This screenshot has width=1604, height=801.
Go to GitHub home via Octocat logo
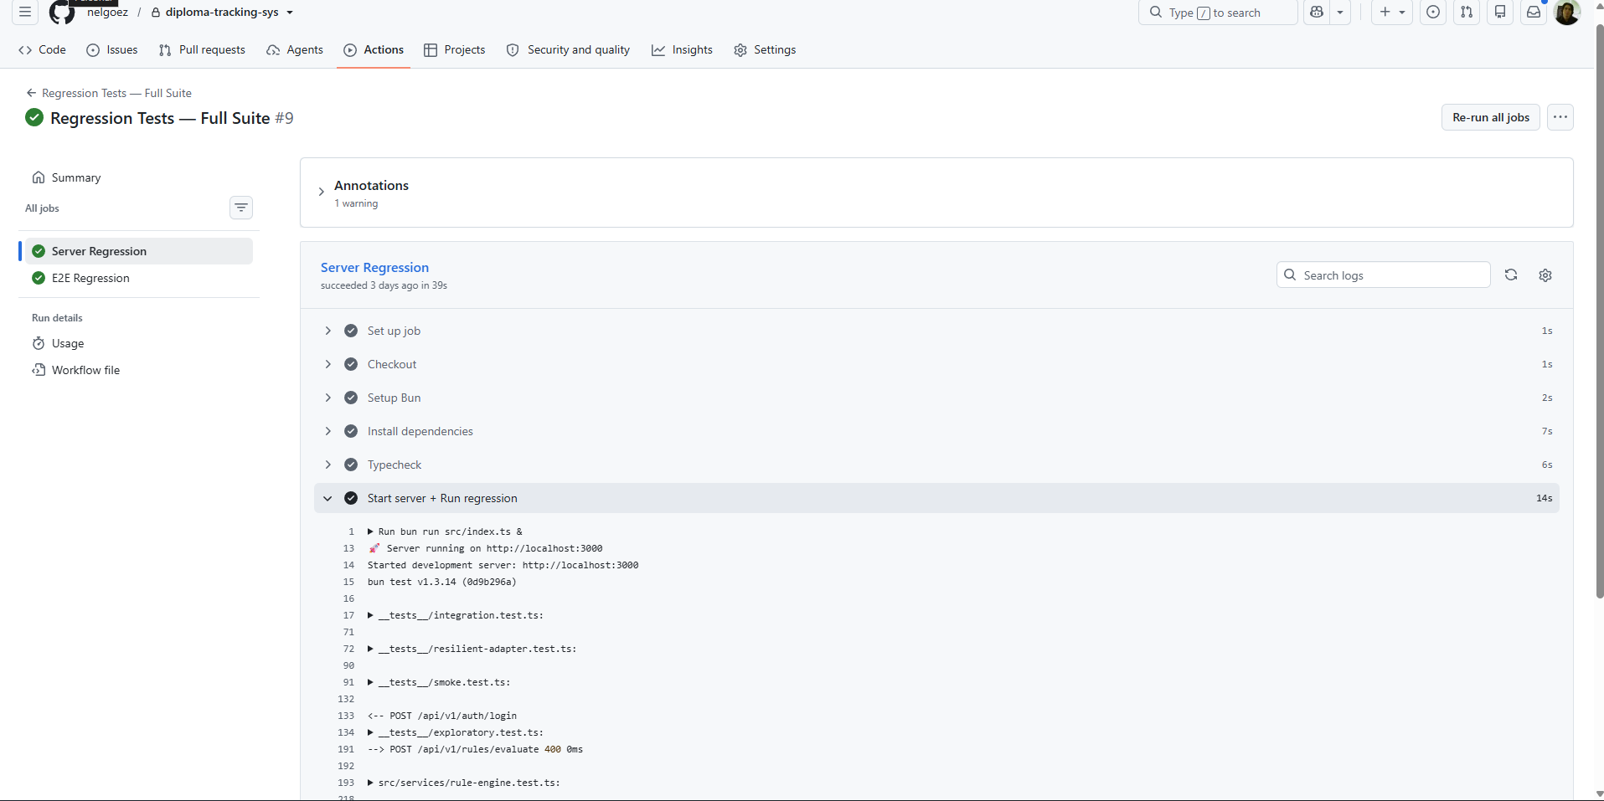click(62, 13)
